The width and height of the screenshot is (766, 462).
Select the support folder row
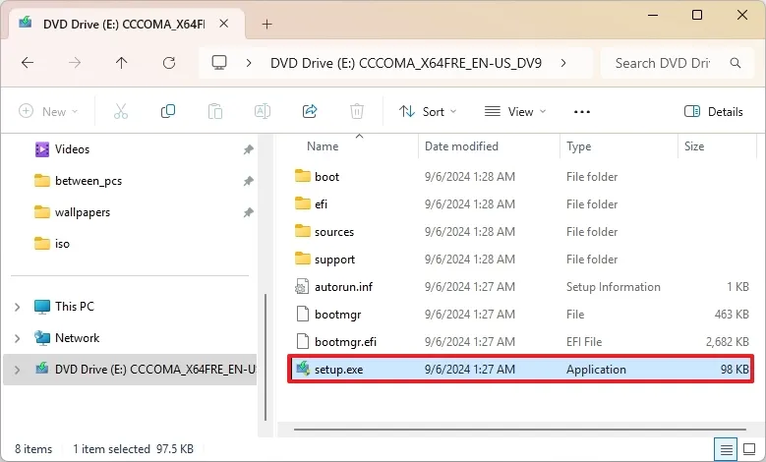tap(520, 260)
